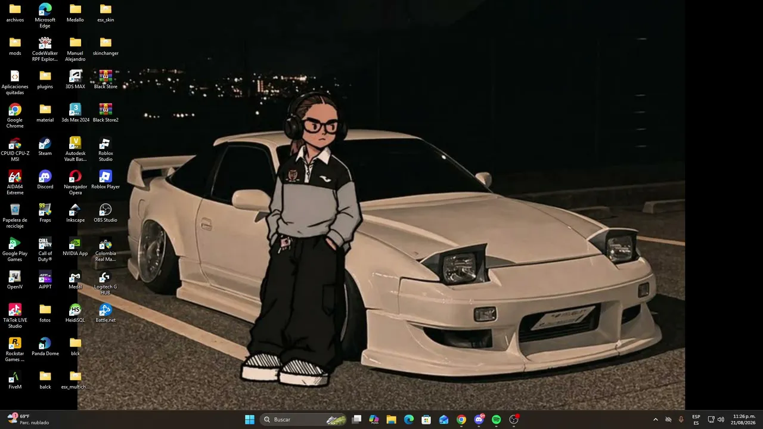
Task: Select the Autodesk Vault Basic icon
Action: pyautogui.click(x=75, y=149)
